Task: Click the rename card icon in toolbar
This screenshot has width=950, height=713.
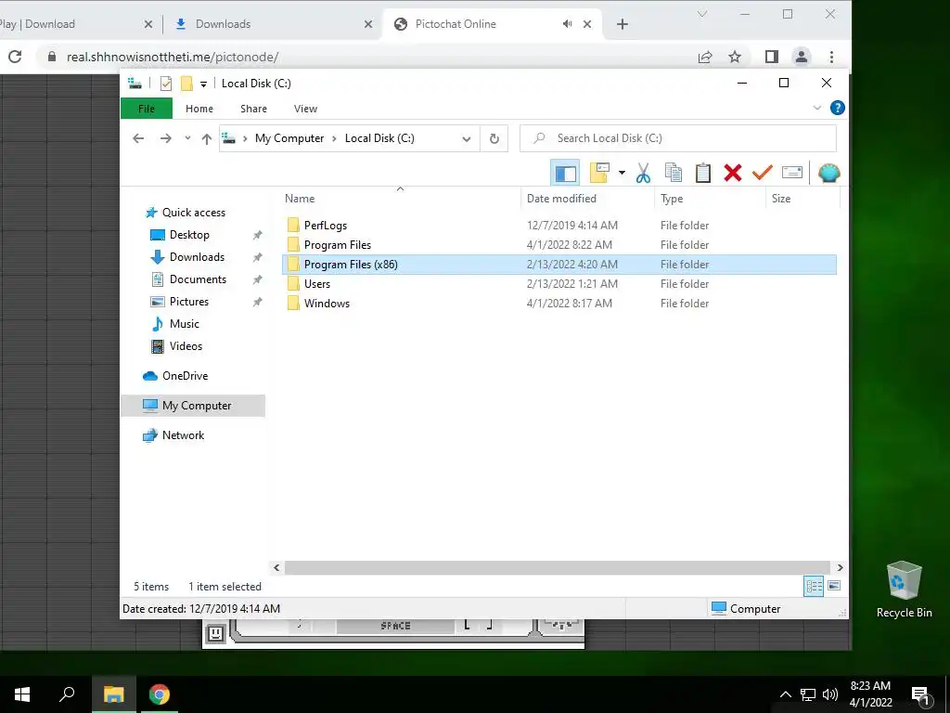Action: [792, 173]
